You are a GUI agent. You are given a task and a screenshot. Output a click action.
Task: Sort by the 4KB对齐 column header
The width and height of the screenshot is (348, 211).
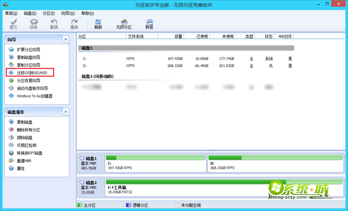pyautogui.click(x=284, y=37)
